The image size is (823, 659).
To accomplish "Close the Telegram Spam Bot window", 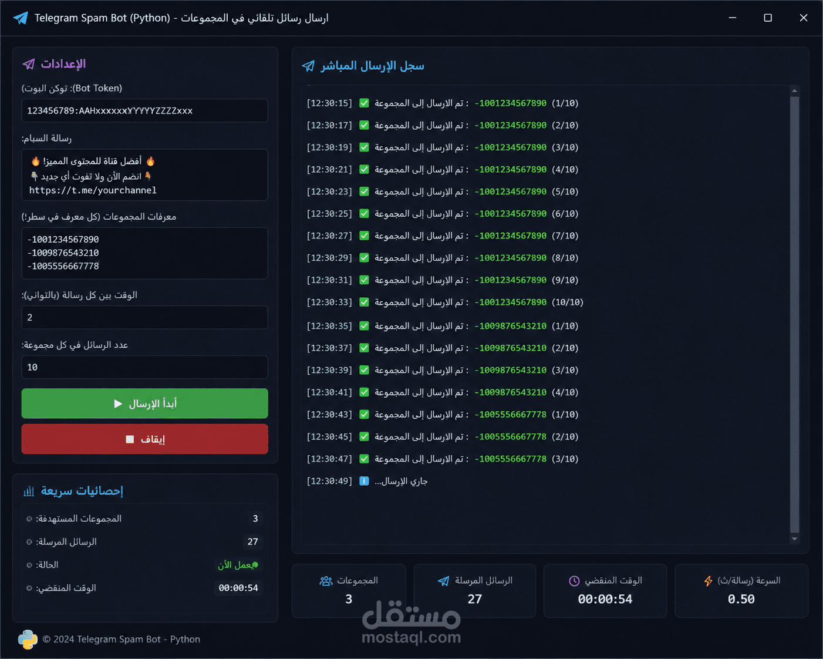I will tap(804, 18).
